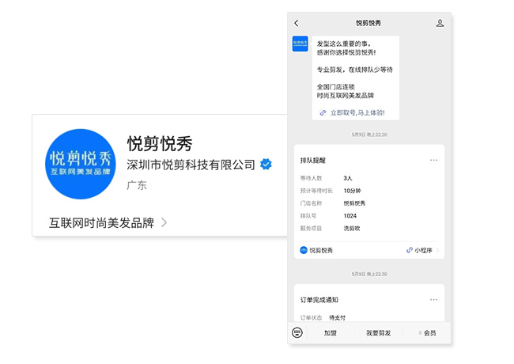Click the 预计等待时长 value 10分钟

(x=352, y=191)
